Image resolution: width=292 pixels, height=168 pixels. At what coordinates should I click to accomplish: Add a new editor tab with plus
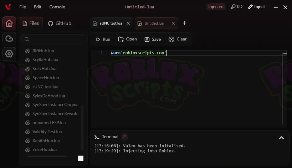point(184,23)
